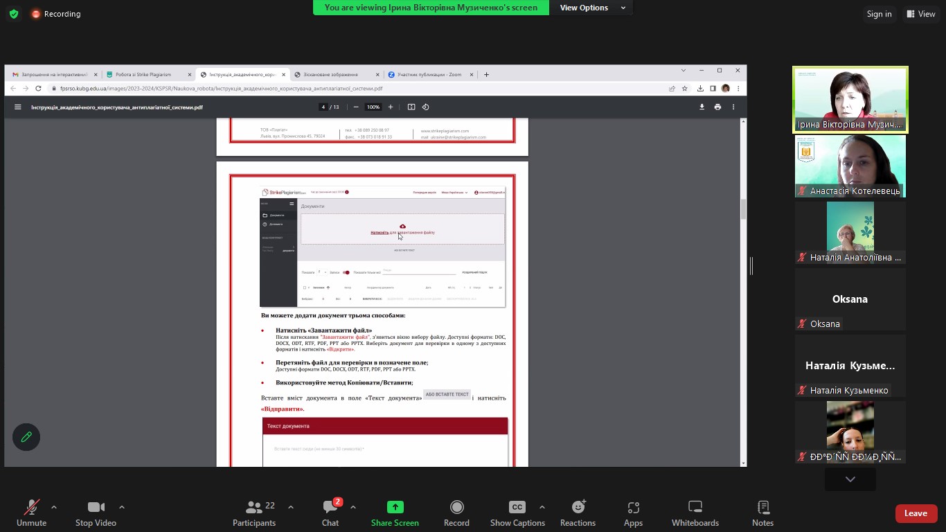Open the meeting encryption shield info
The height and width of the screenshot is (532, 946).
pos(14,14)
